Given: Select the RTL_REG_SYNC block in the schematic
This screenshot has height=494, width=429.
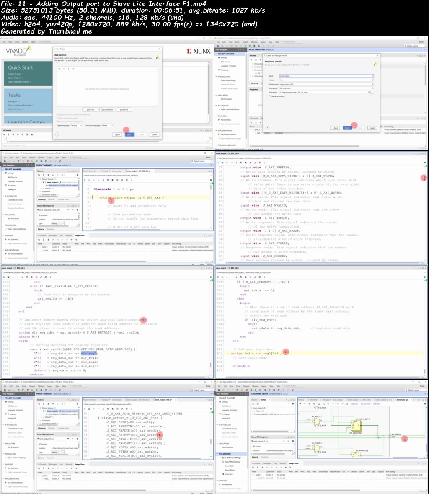Looking at the screenshot, I should tap(357, 426).
